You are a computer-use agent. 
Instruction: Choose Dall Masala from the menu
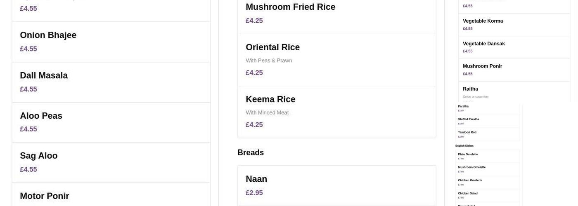click(x=111, y=82)
